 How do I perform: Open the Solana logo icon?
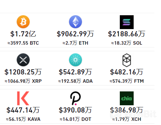coord(127,22)
